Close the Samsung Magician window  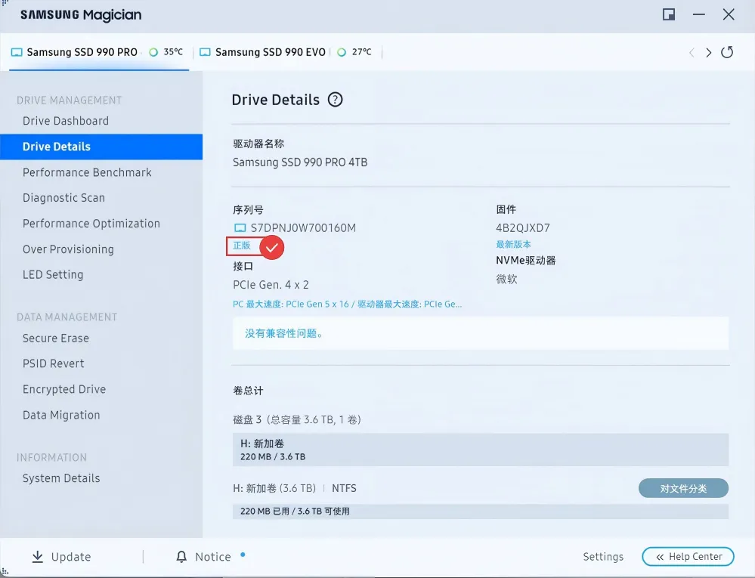pyautogui.click(x=729, y=14)
